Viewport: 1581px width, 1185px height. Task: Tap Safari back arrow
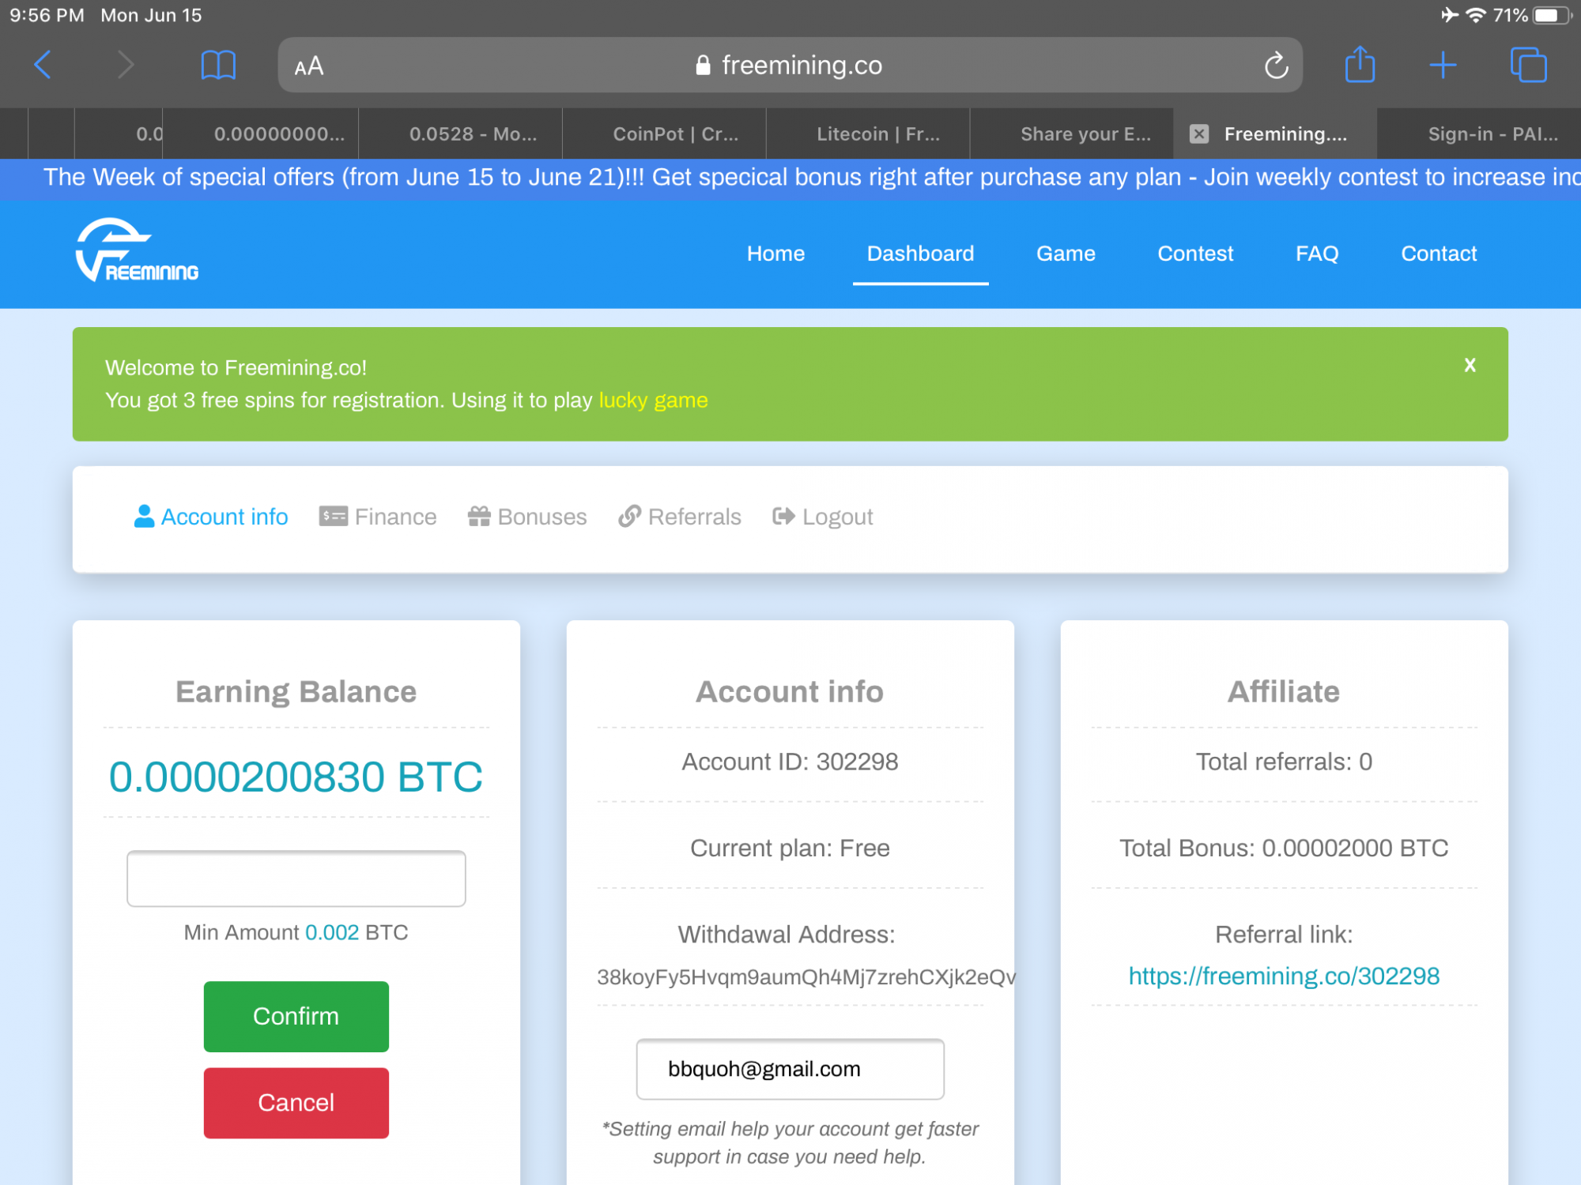tap(43, 65)
